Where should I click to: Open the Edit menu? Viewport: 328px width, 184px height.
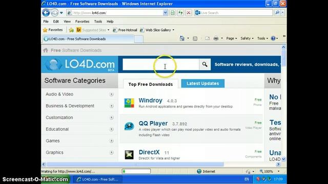click(x=56, y=21)
